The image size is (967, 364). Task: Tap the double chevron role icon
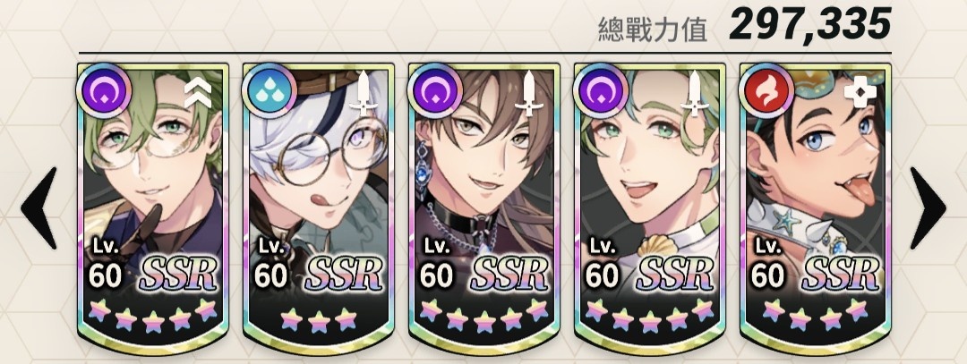coord(198,94)
